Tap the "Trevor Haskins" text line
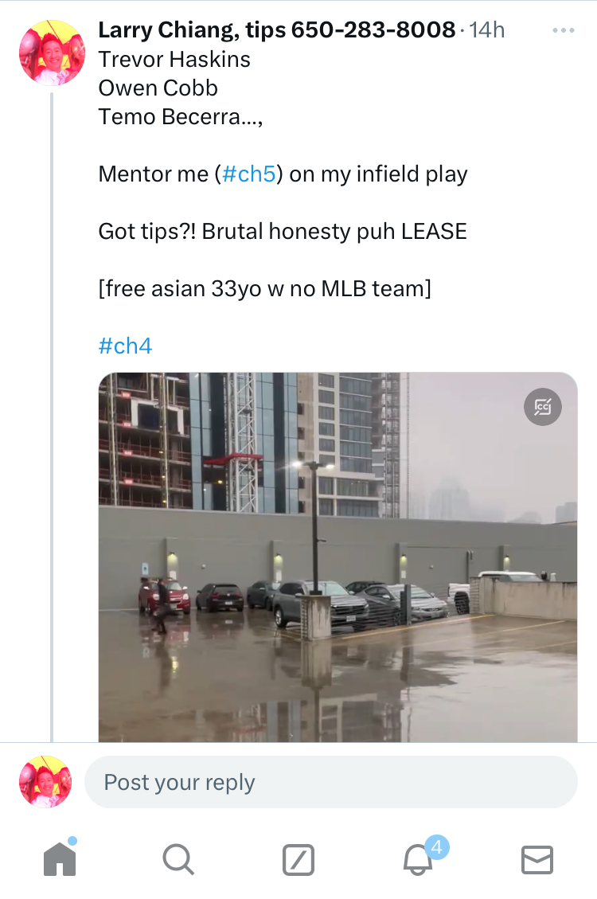Image resolution: width=597 pixels, height=899 pixels. (x=174, y=60)
